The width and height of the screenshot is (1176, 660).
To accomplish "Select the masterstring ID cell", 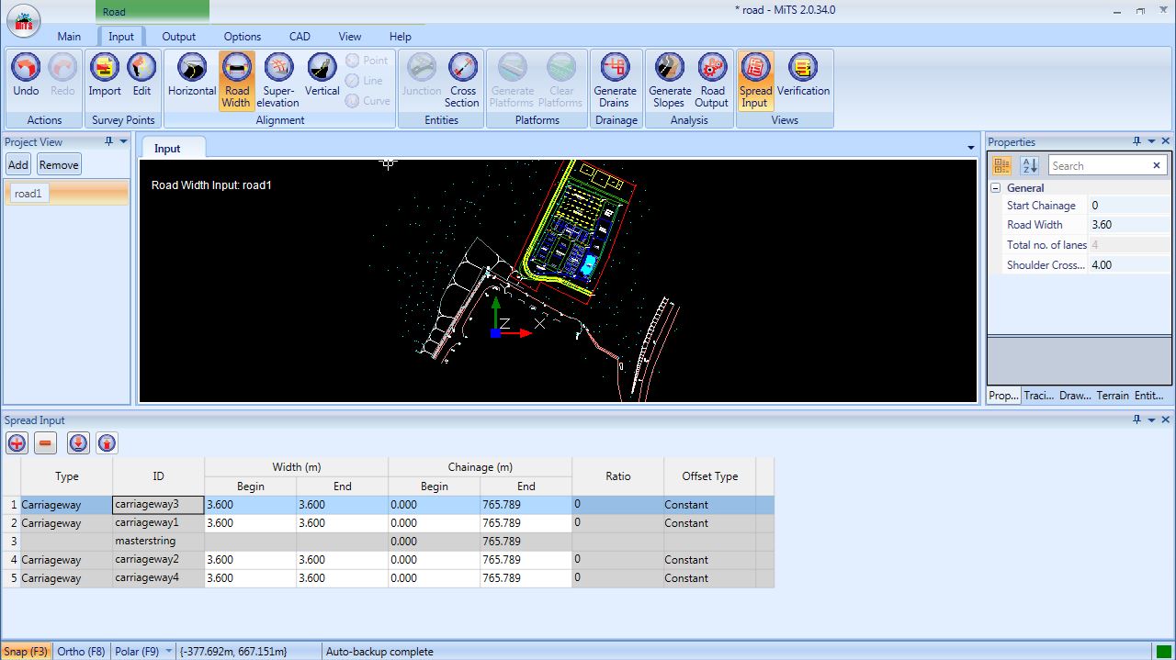I will coord(158,542).
